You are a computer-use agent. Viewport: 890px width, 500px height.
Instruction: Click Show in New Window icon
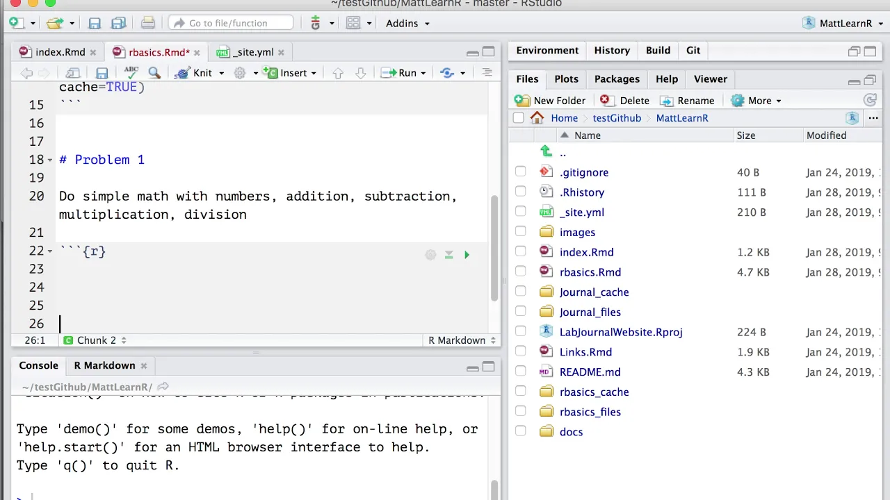[x=72, y=73]
